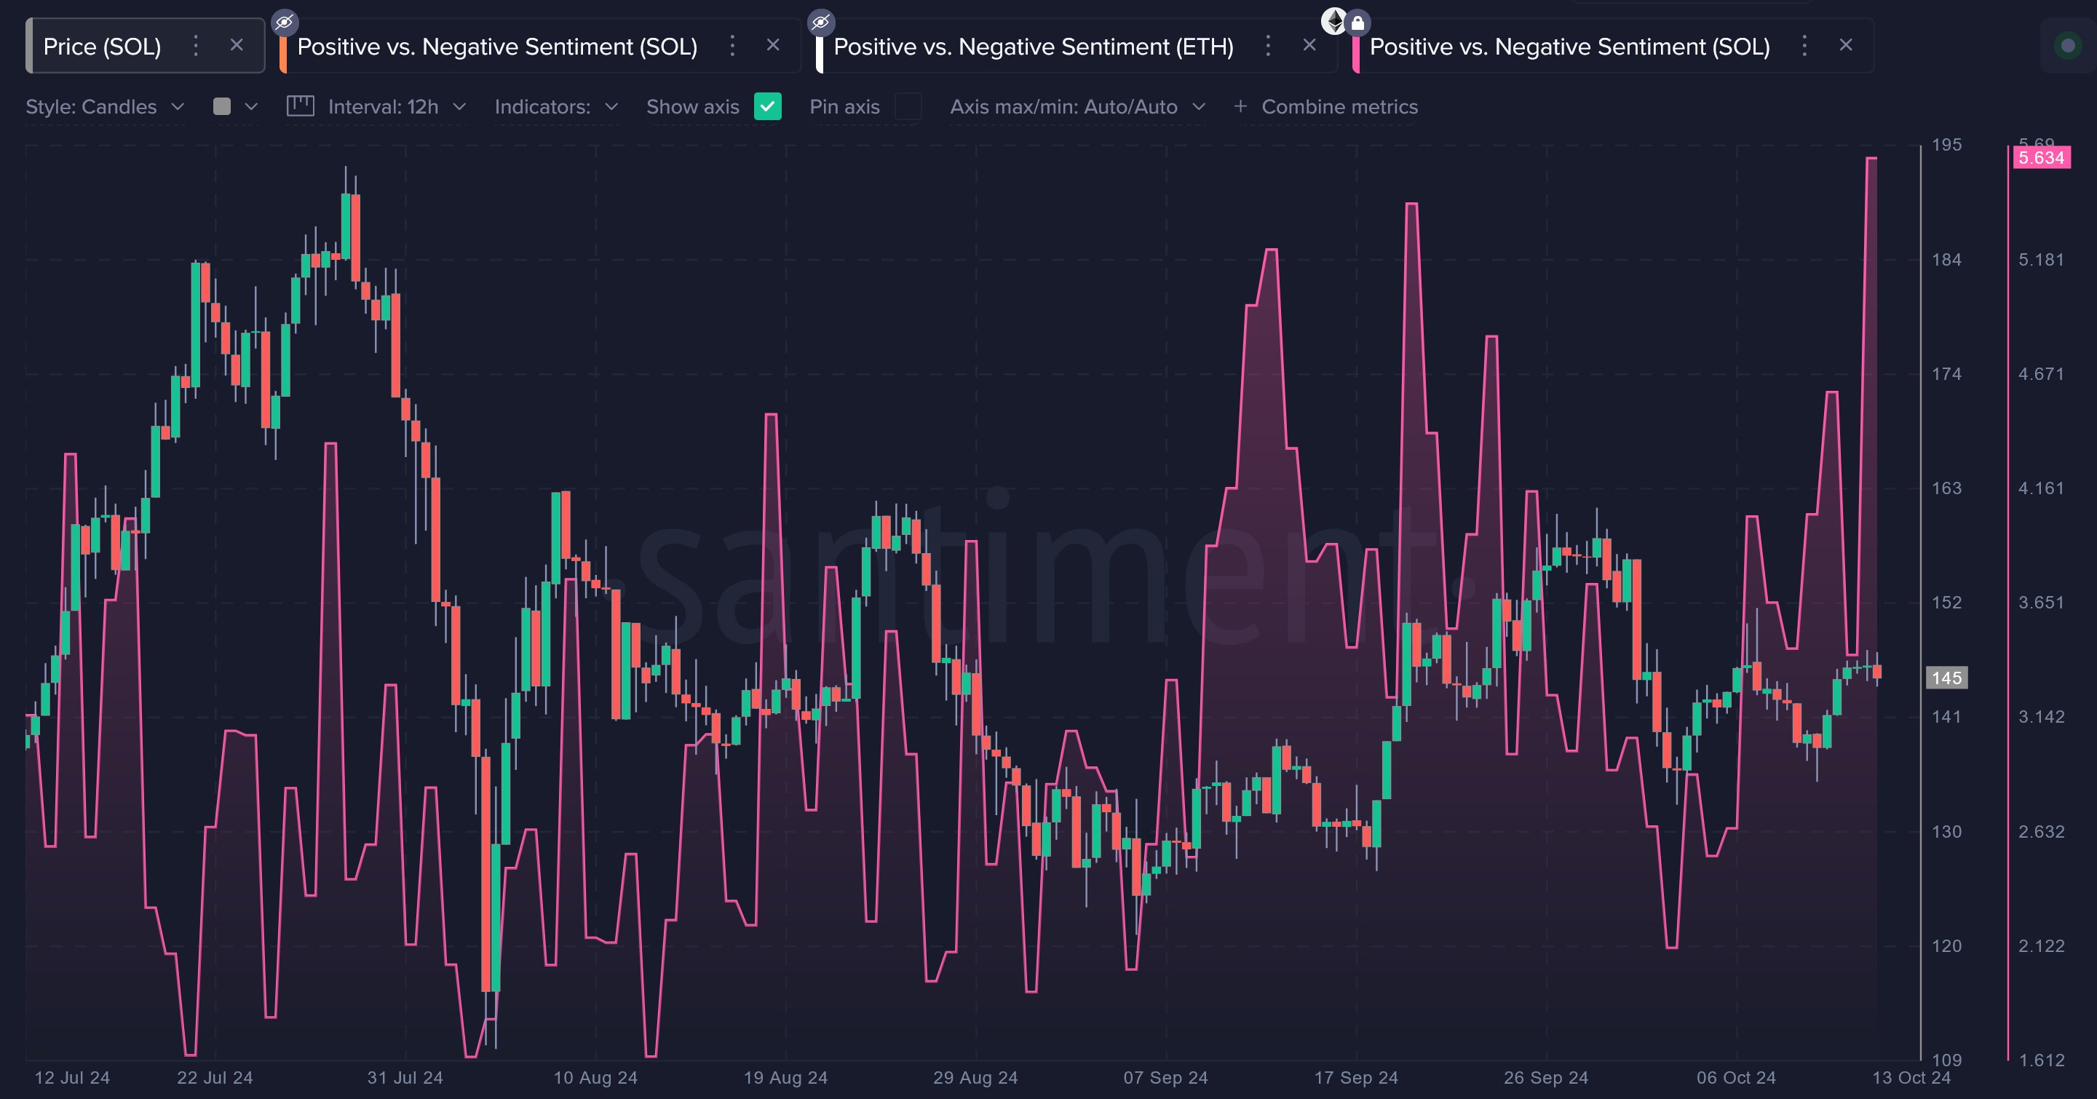Unhide the ETH sentiment metric via eye icon

coord(820,22)
